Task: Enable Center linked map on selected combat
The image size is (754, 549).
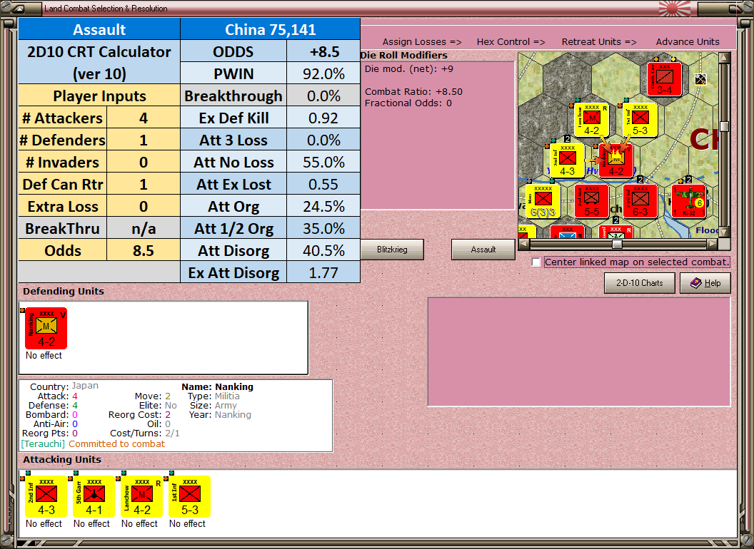Action: tap(536, 262)
